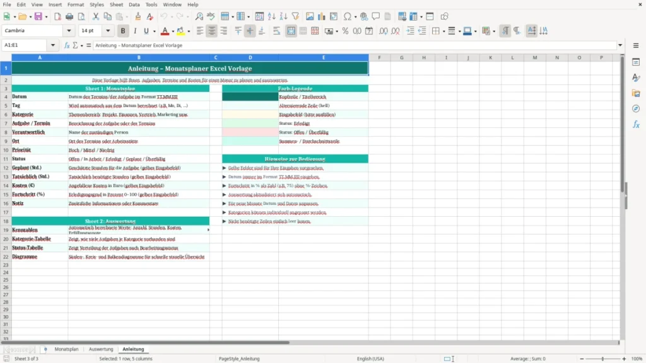Open sidebar Functions fx icon
Screen dimensions: 646x363
click(x=636, y=124)
